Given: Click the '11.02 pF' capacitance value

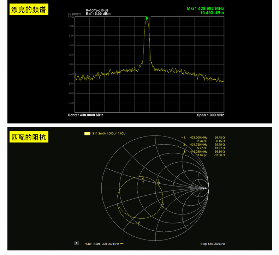Looking at the screenshot, I should [202, 155].
